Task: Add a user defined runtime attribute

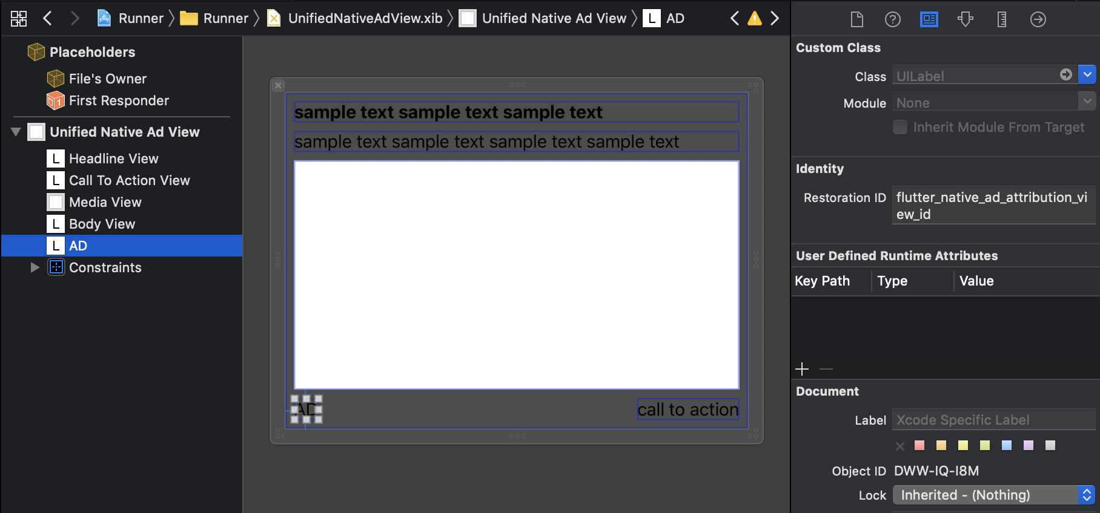Action: (x=802, y=369)
